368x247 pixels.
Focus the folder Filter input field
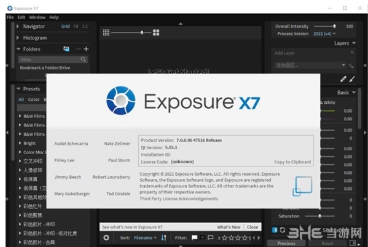(53, 60)
